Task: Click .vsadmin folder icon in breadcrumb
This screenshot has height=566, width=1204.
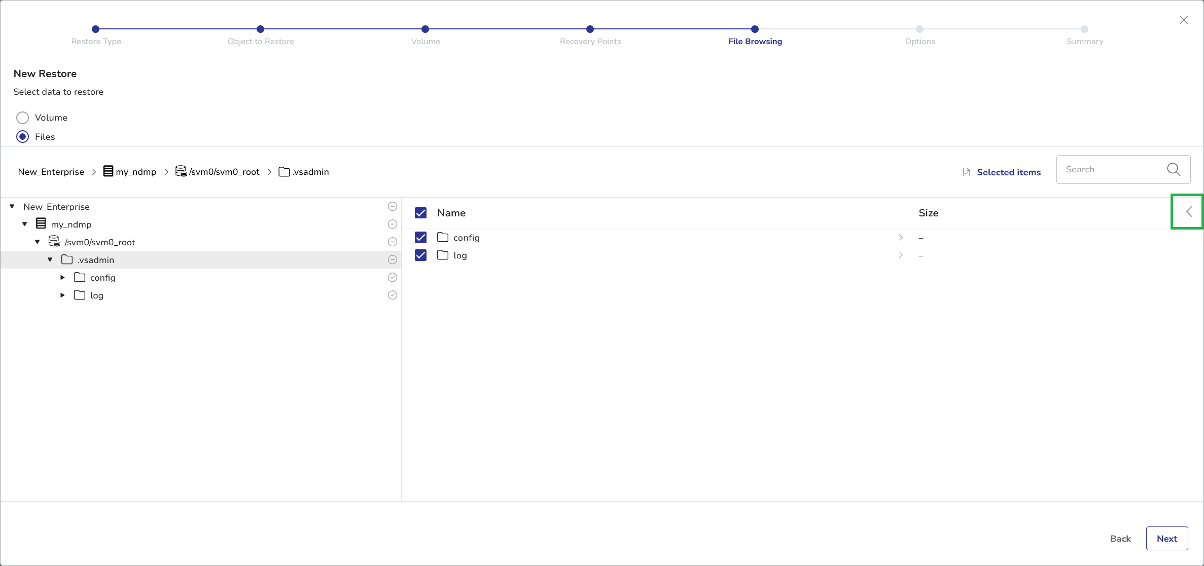Action: [284, 172]
